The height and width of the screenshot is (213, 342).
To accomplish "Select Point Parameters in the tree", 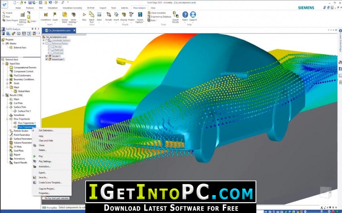I will point(20,135).
